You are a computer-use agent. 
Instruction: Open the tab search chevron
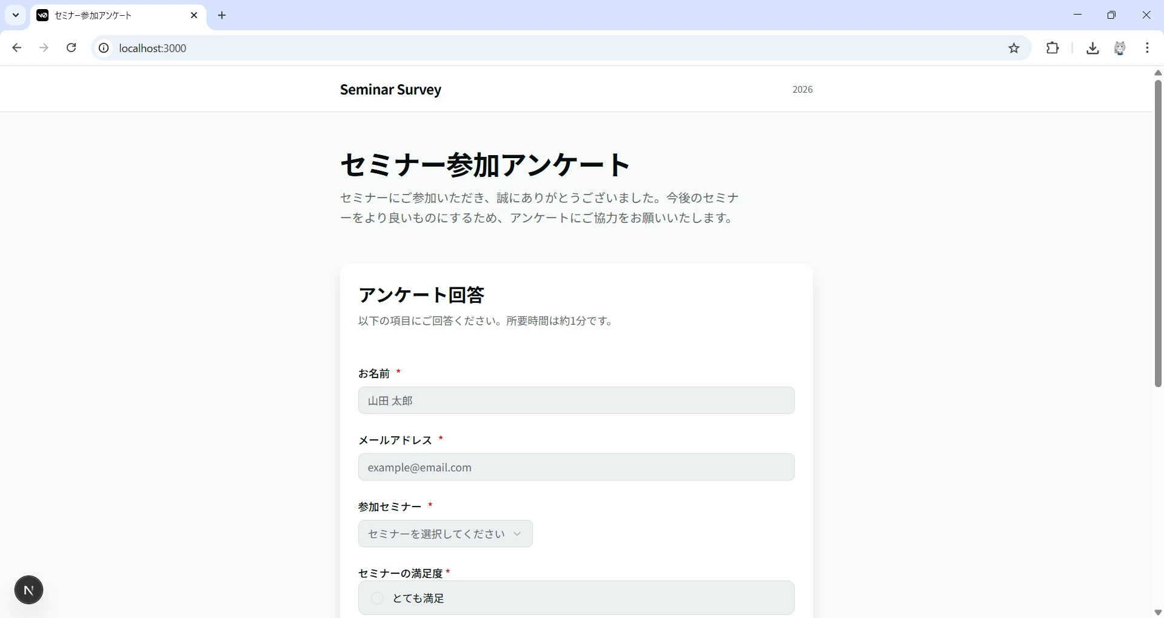click(x=16, y=15)
